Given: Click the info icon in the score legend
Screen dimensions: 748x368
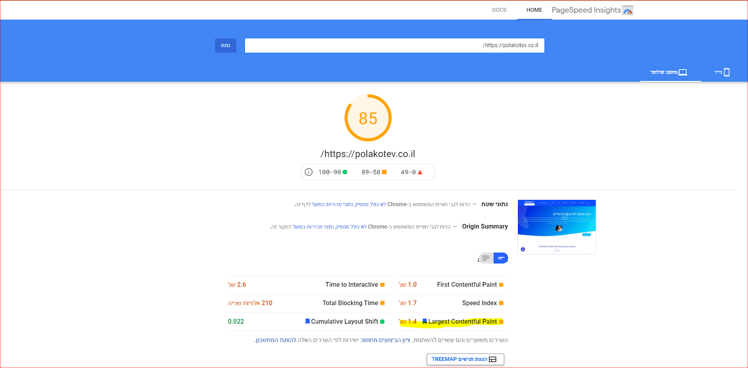Looking at the screenshot, I should 309,172.
